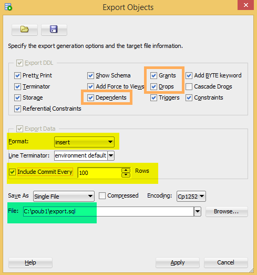The height and width of the screenshot is (275, 257).
Task: Click in the File path text field
Action: click(108, 211)
